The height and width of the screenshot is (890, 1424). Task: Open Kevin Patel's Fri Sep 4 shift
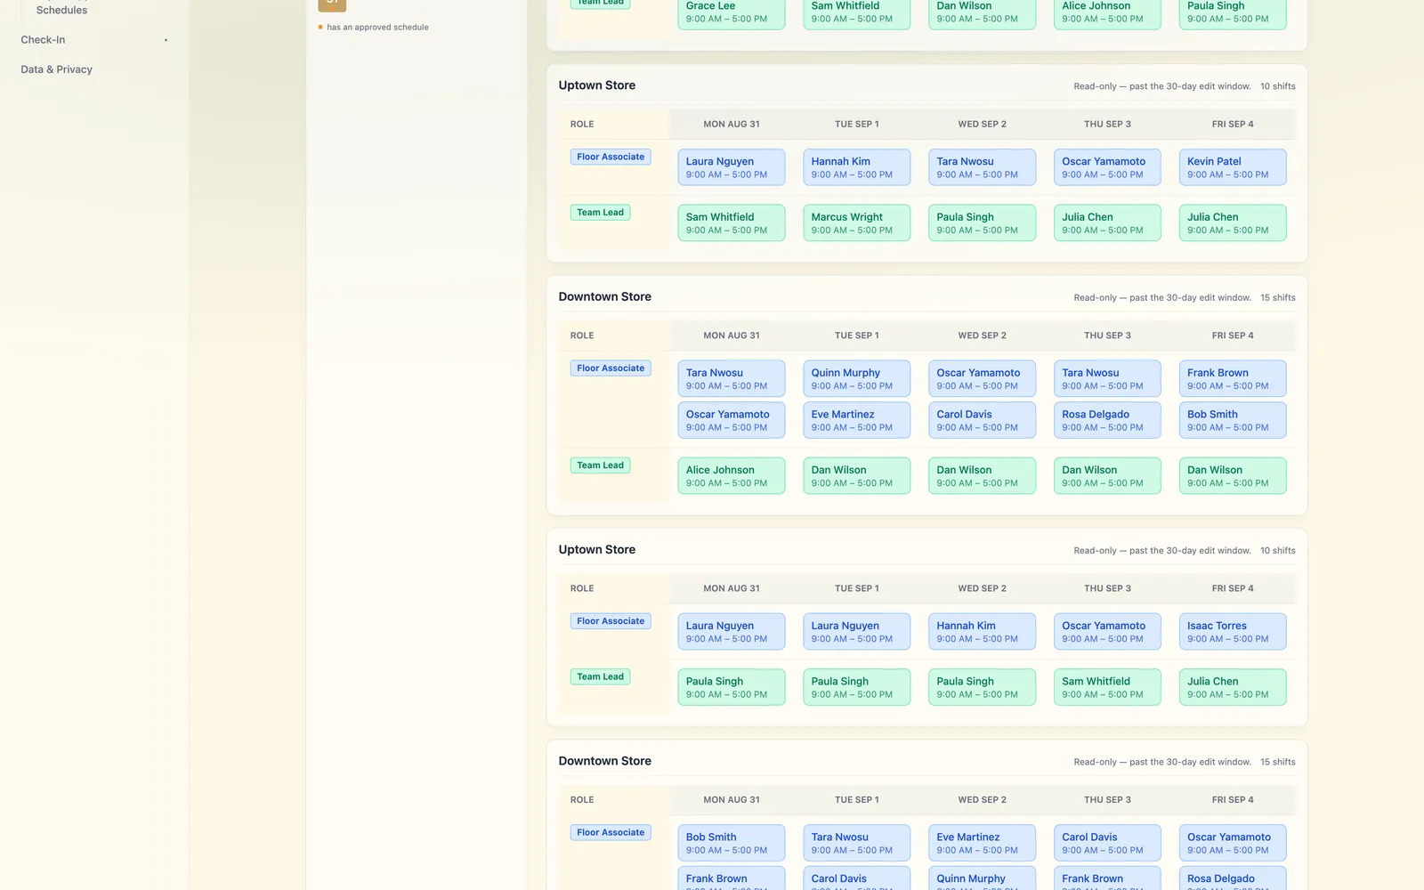point(1233,167)
